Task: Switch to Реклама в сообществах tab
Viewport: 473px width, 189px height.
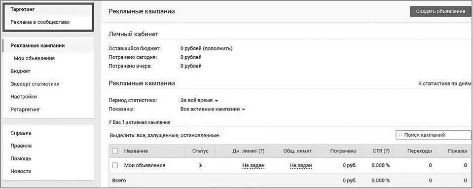Action: point(40,22)
